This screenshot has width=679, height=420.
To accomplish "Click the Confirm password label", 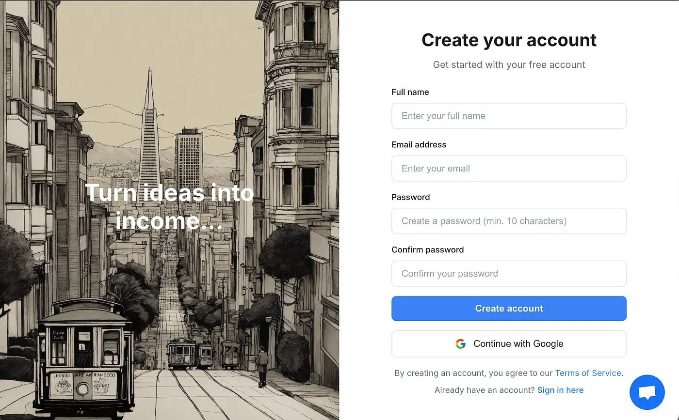I will (427, 249).
